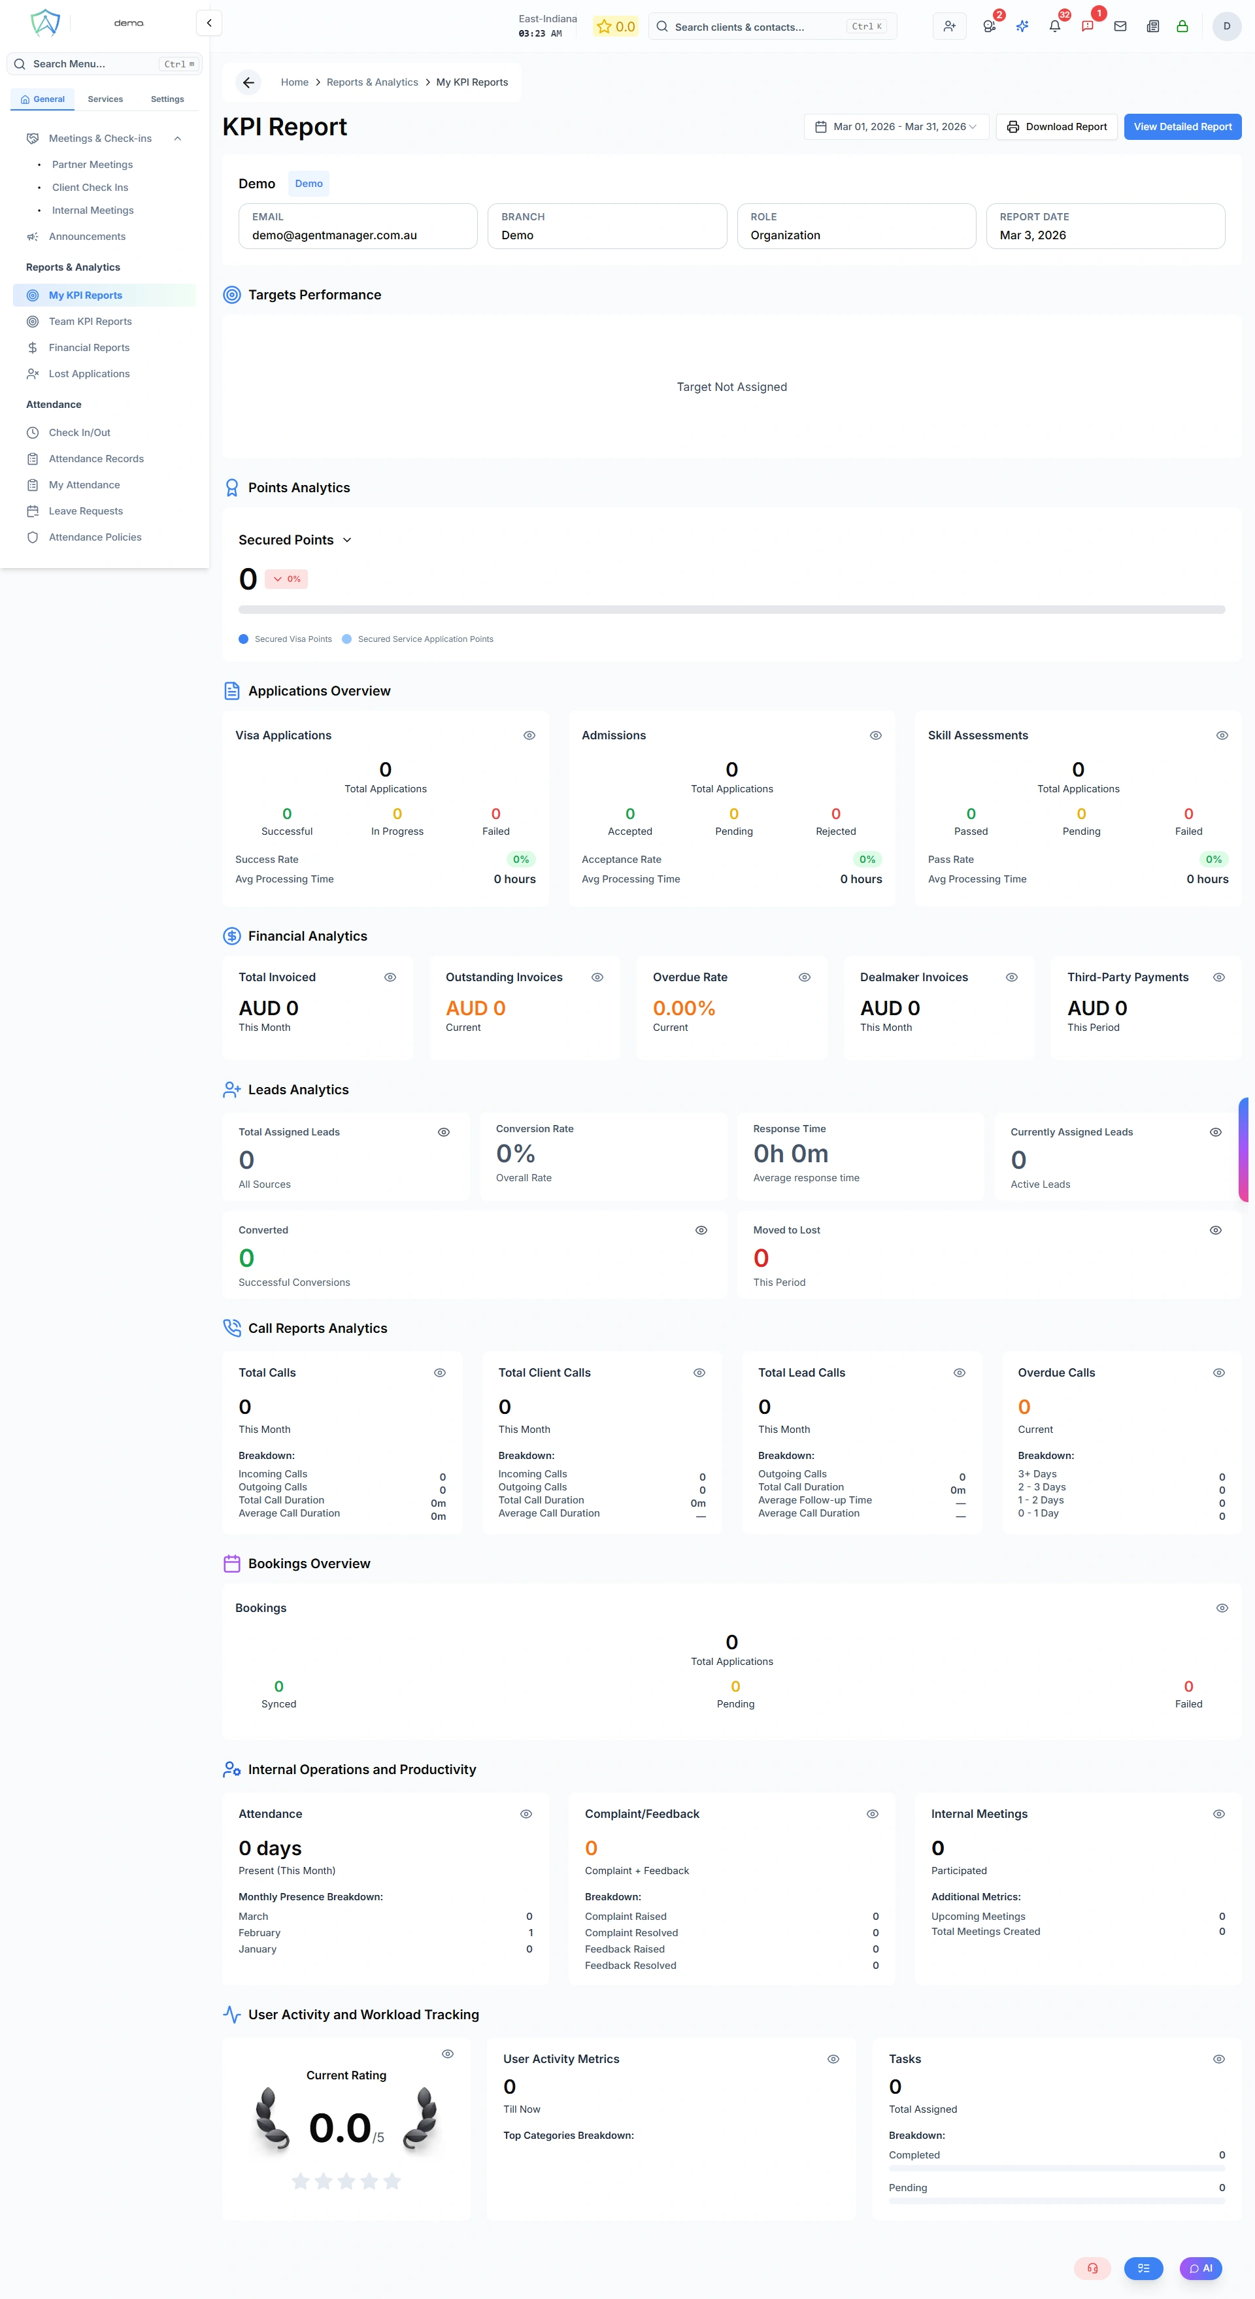Image resolution: width=1255 pixels, height=2299 pixels.
Task: Hide the Overdue Calls card values
Action: (x=1218, y=1373)
